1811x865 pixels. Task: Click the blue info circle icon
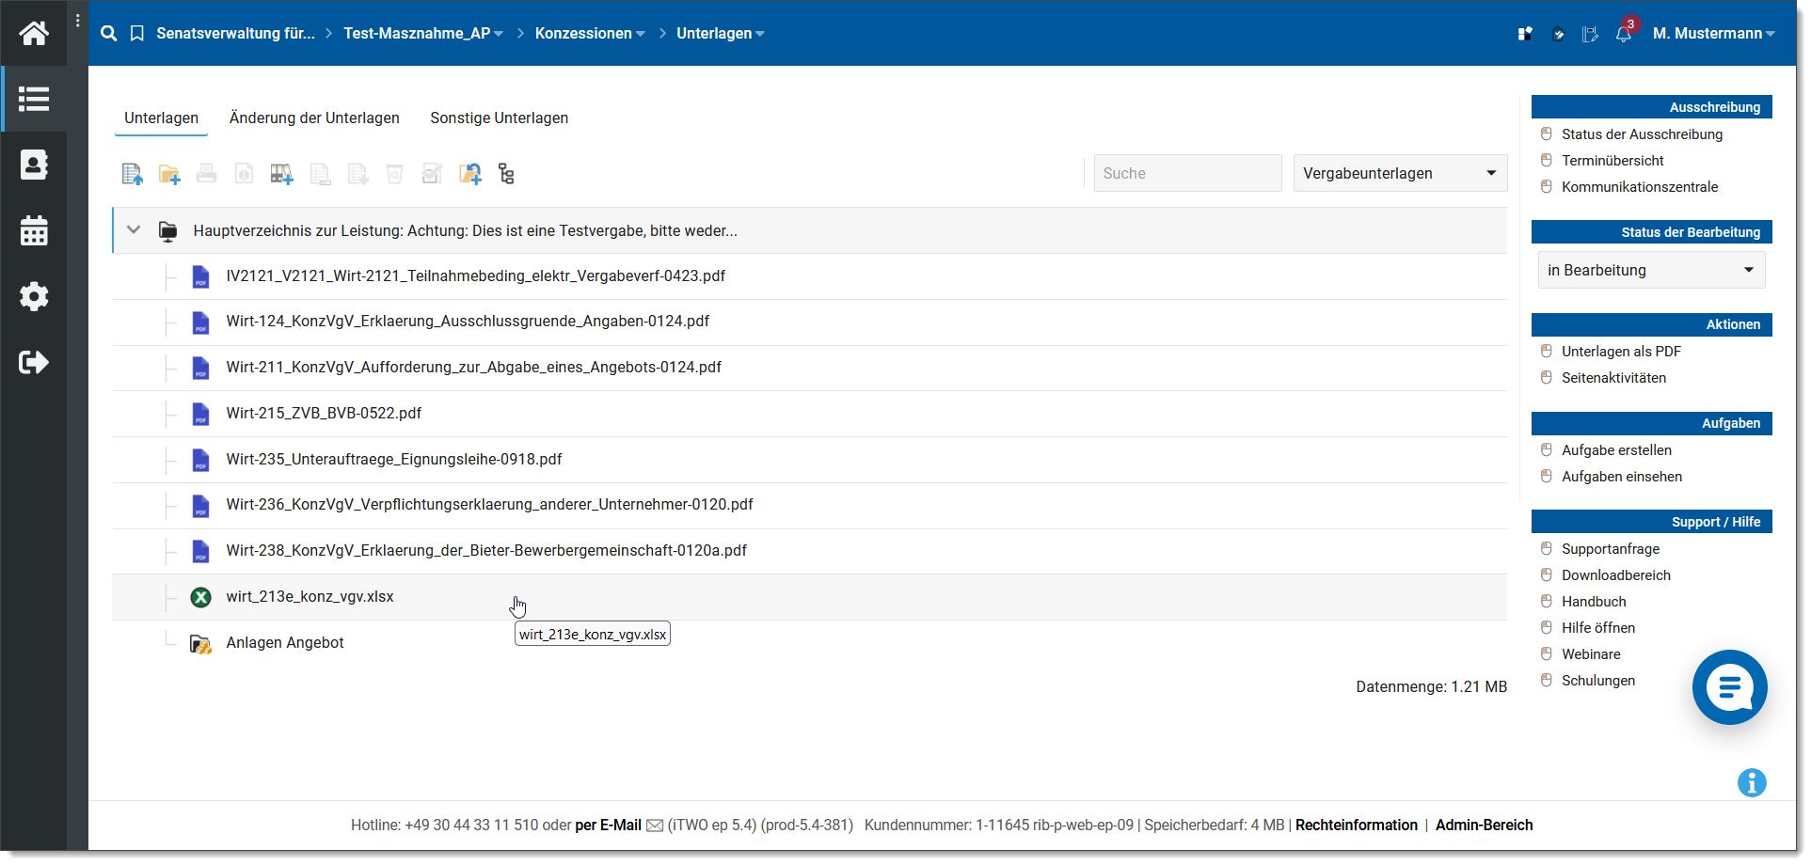(1752, 782)
